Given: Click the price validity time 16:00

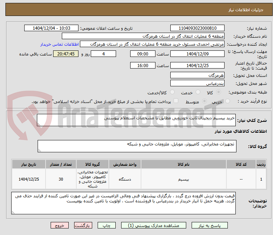Looking at the screenshot, I should (142, 66).
